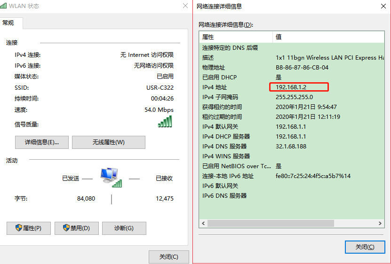Image resolution: width=391 pixels, height=264 pixels.
Task: Click the WLAN signal icon in the title bar
Action: click(x=4, y=6)
